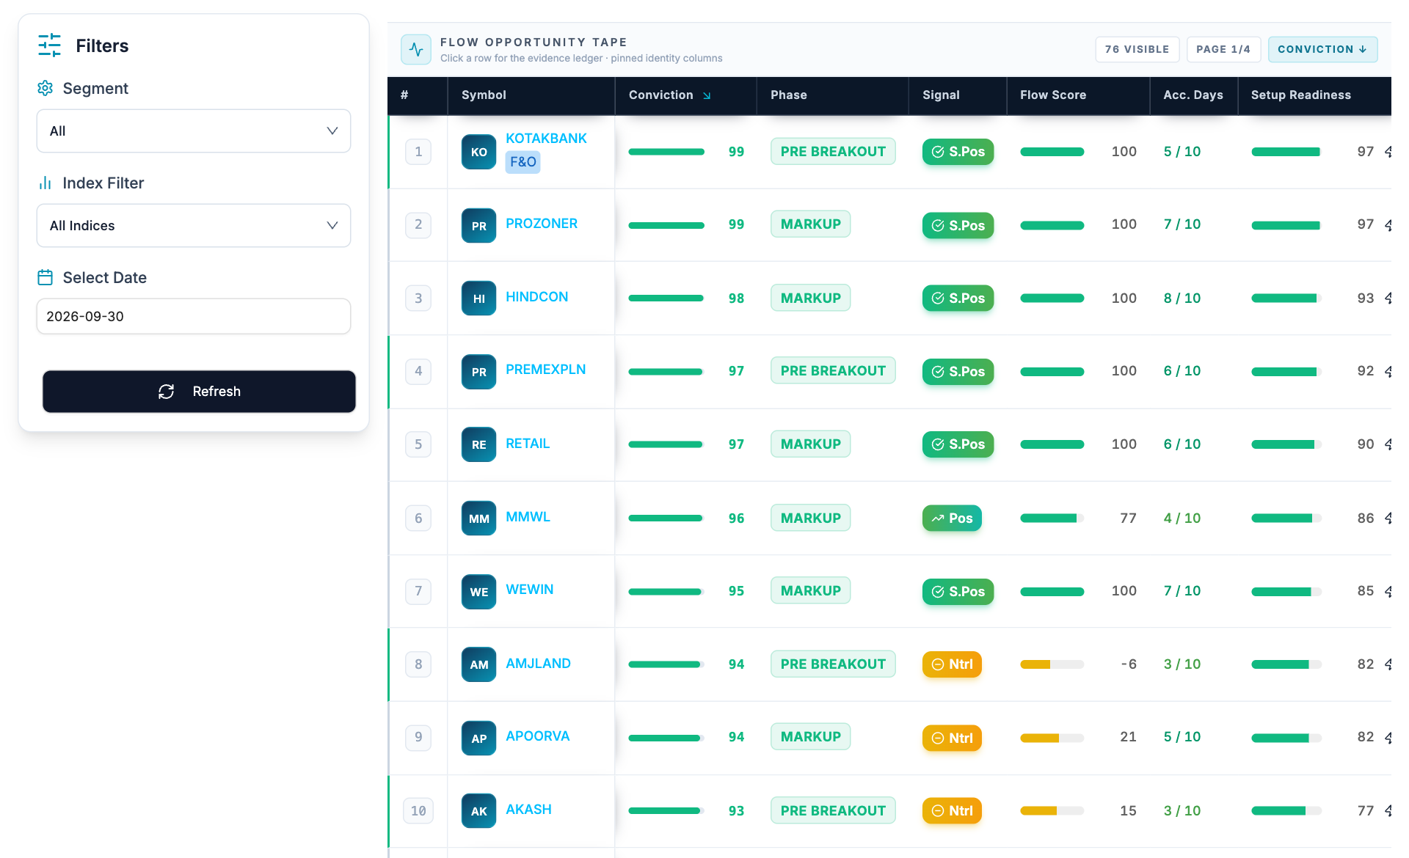
Task: Sort by the Setup Readiness column header
Action: pos(1300,95)
